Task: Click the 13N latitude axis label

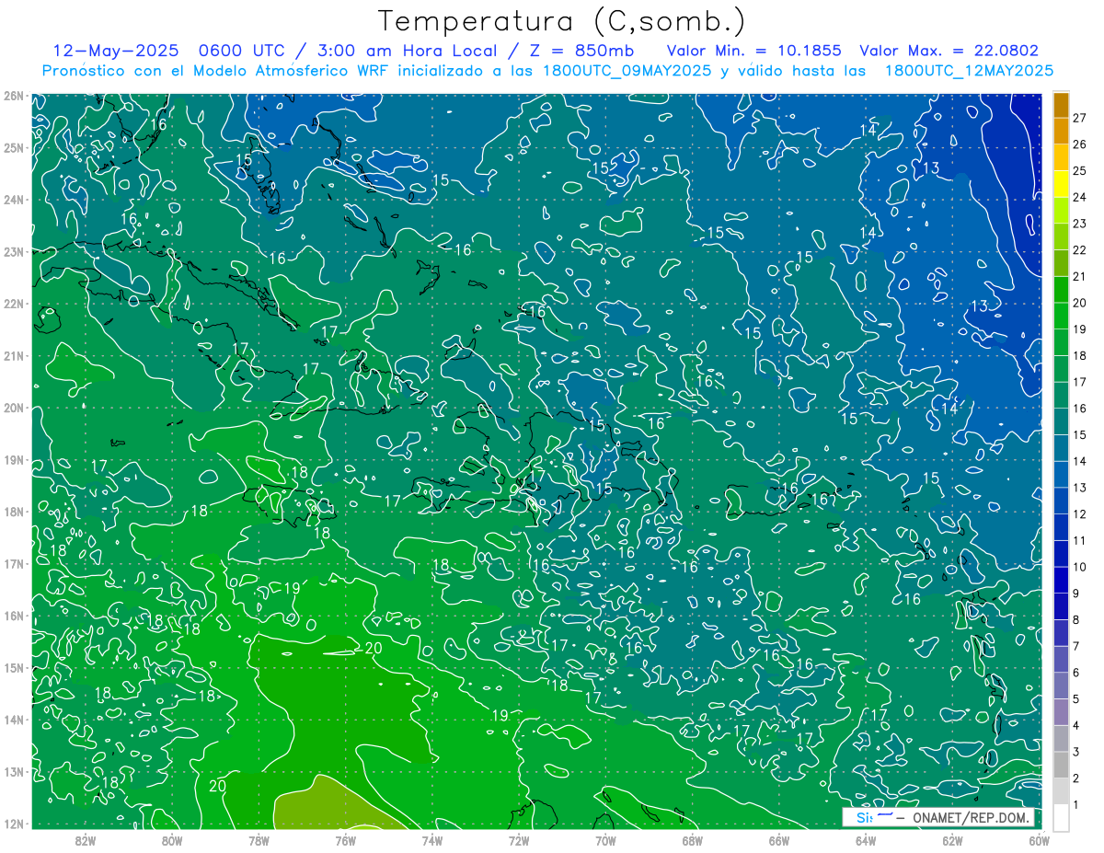Action: [x=13, y=772]
